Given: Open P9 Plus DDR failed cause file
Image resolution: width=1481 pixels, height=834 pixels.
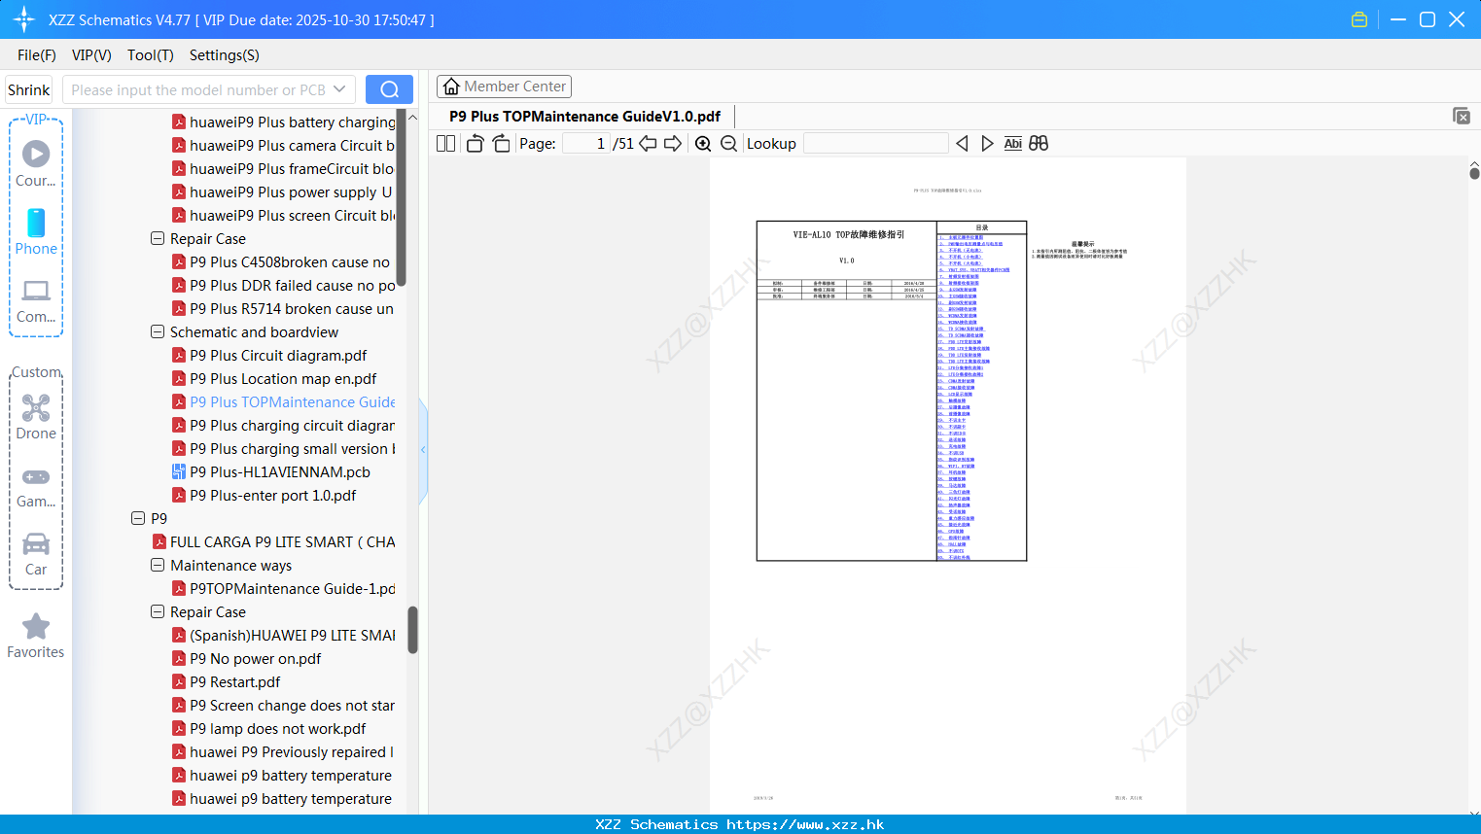Looking at the screenshot, I should tap(283, 285).
